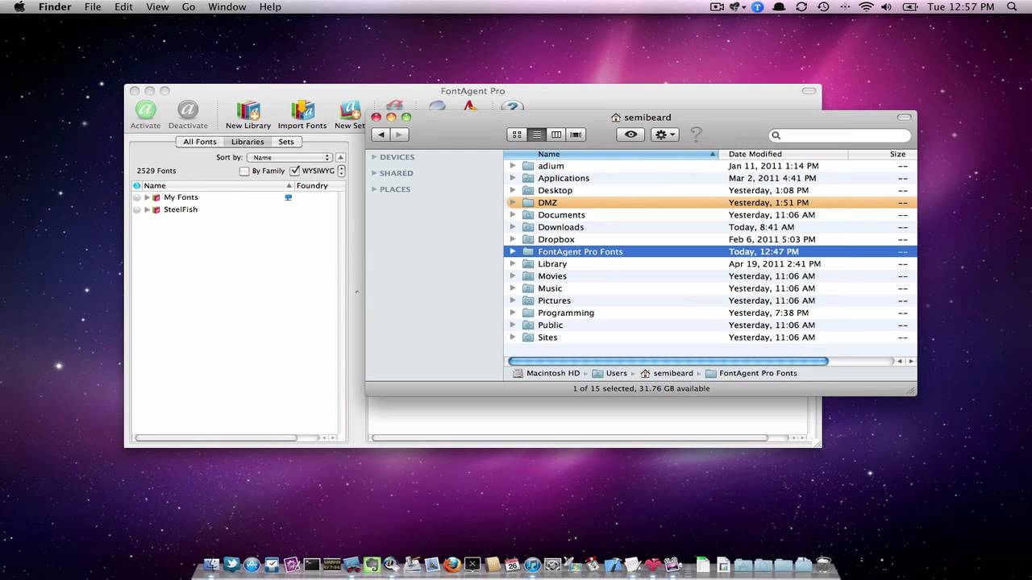The height and width of the screenshot is (580, 1032).
Task: Click the Wi-Fi icon in menu bar
Action: tap(867, 6)
